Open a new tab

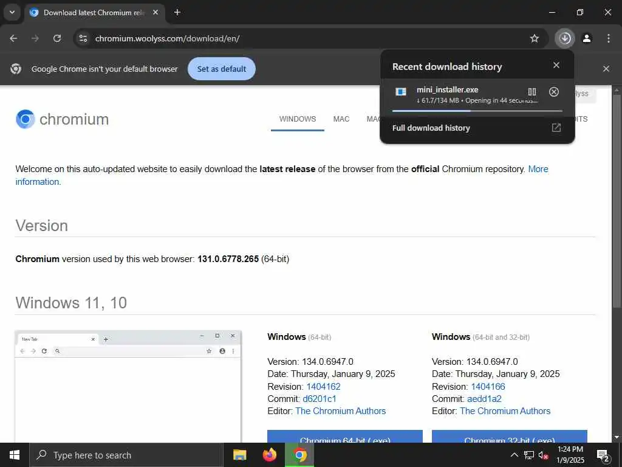(177, 12)
